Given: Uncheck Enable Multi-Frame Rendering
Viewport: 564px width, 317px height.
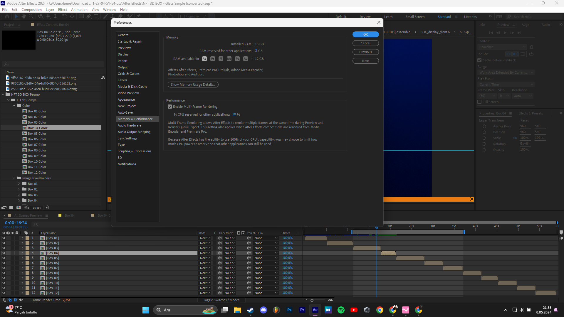Looking at the screenshot, I should coord(170,107).
